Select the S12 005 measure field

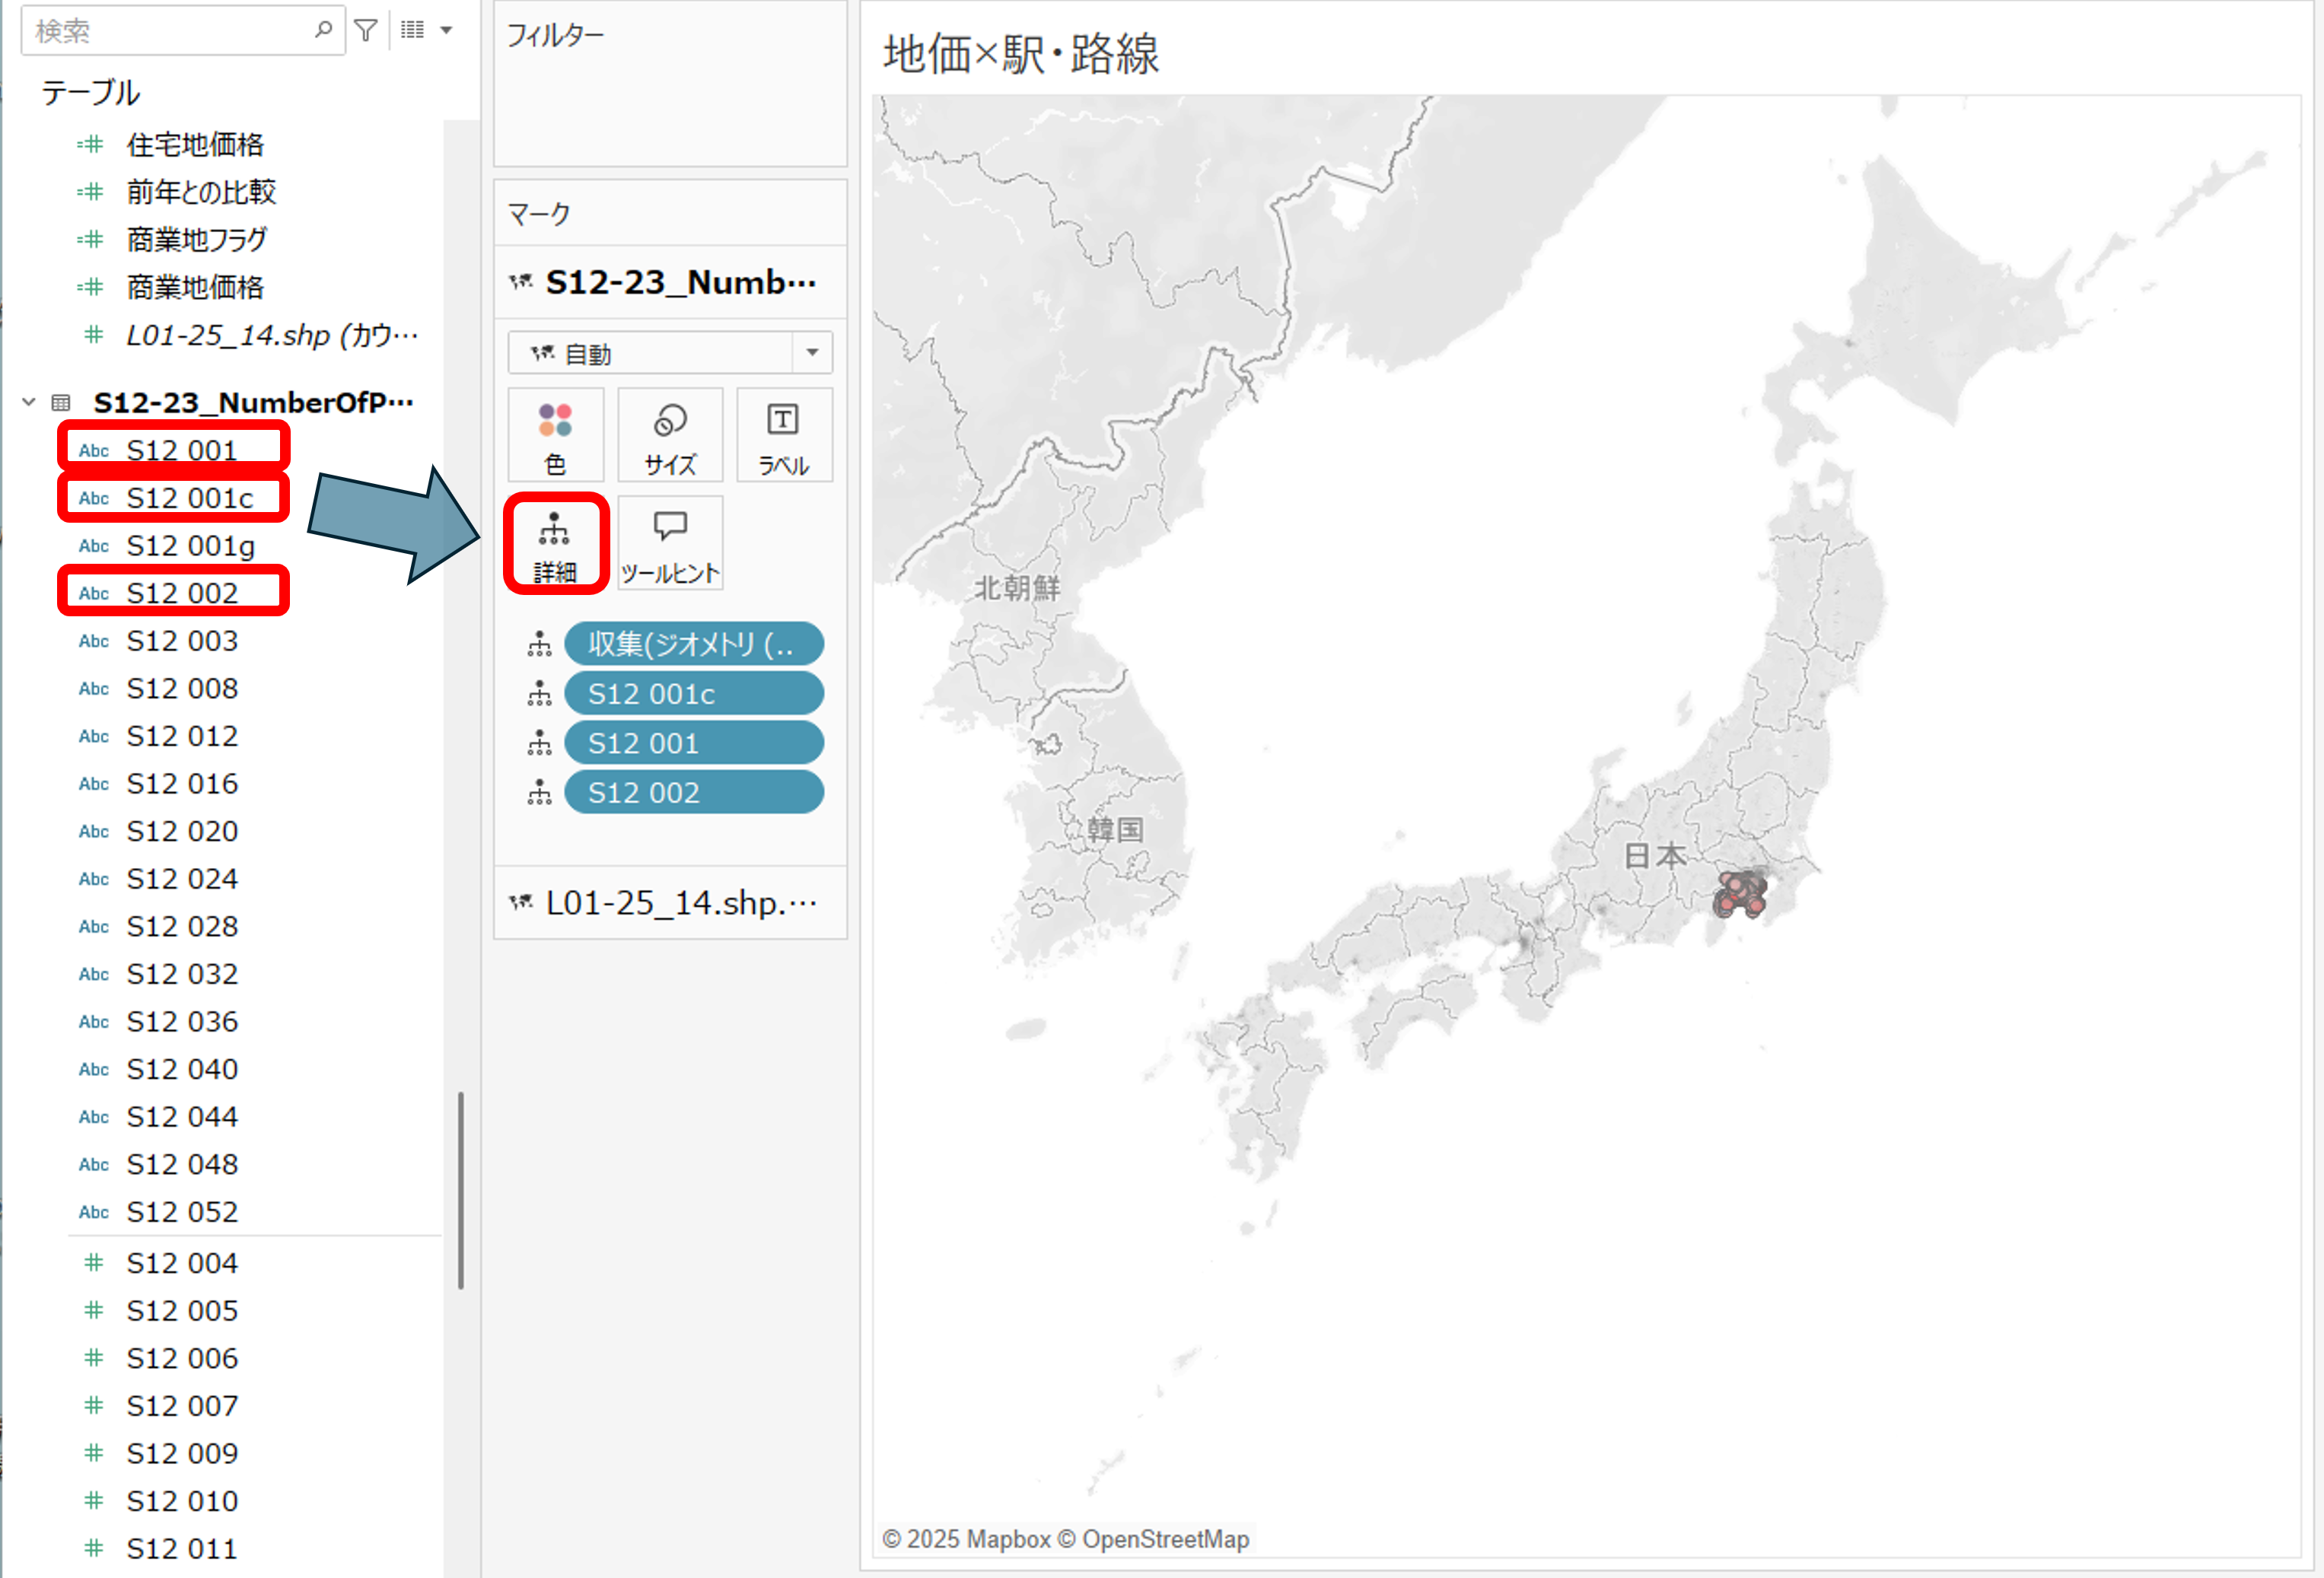click(182, 1311)
